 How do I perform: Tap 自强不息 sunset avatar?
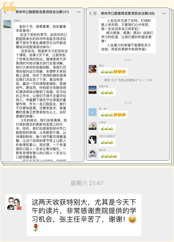pyautogui.click(x=93, y=90)
